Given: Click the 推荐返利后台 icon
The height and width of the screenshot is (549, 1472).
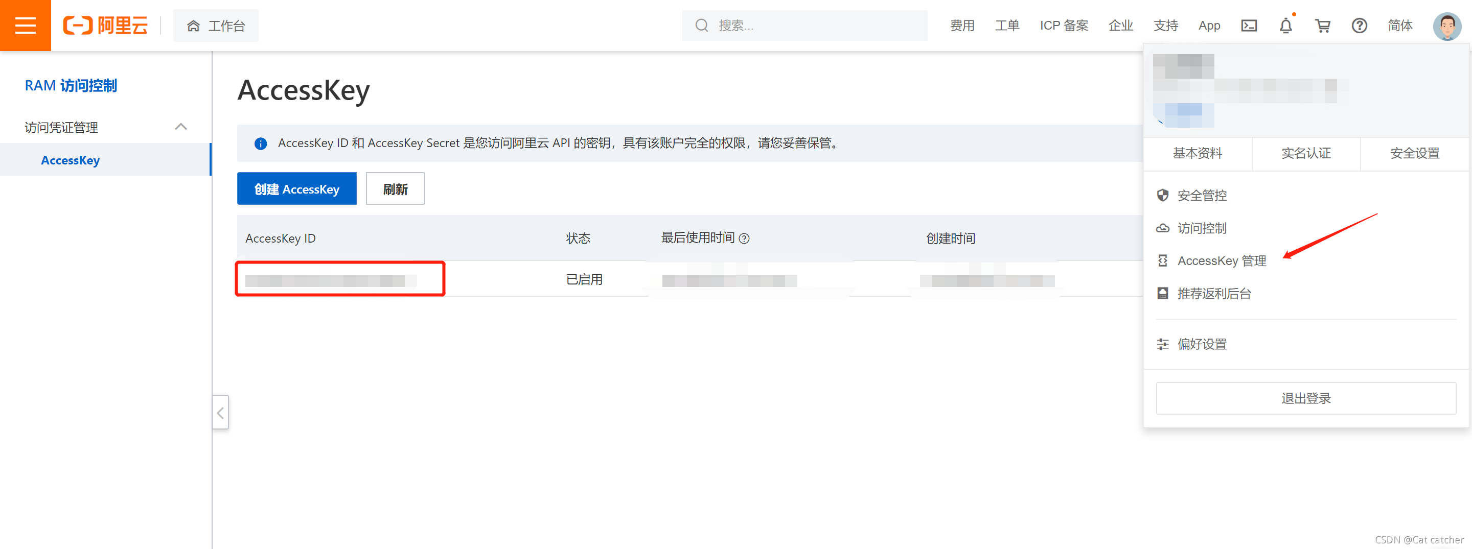Looking at the screenshot, I should coord(1163,293).
